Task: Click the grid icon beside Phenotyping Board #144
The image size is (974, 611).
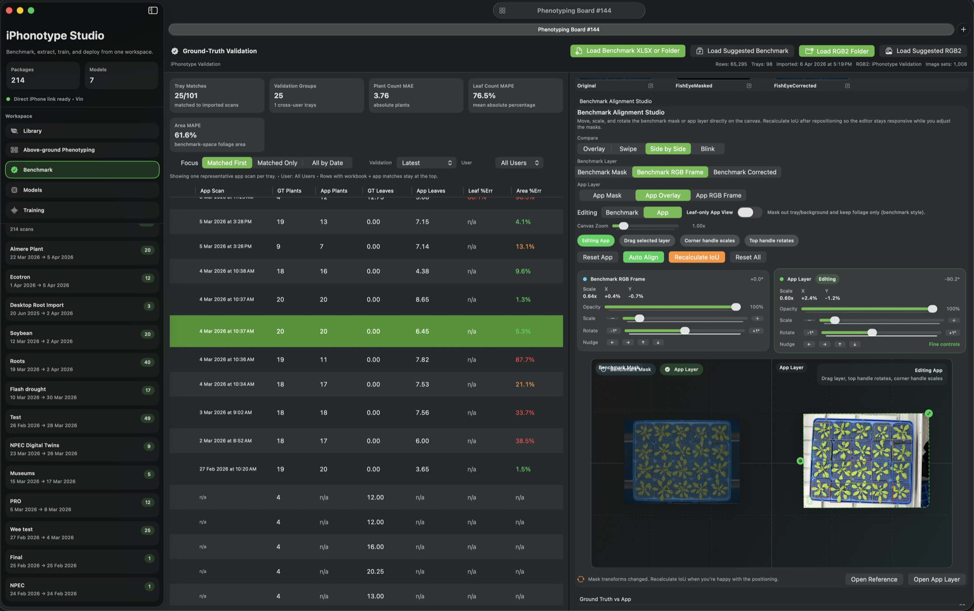Action: coord(502,10)
